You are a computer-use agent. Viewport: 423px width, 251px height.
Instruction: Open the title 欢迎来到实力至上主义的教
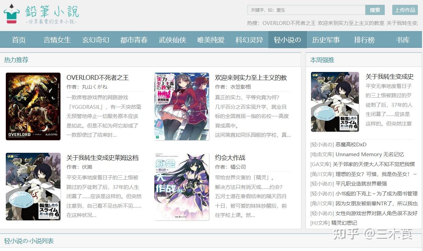pos(251,77)
